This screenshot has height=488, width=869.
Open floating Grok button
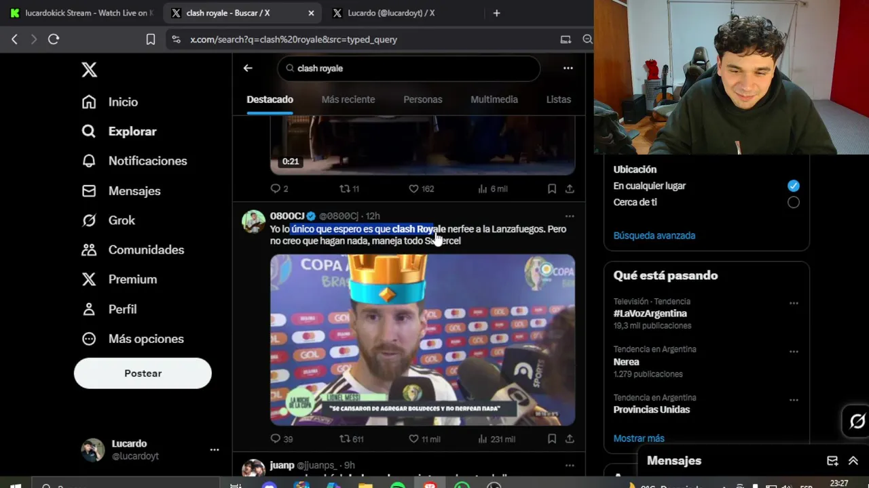click(x=857, y=422)
